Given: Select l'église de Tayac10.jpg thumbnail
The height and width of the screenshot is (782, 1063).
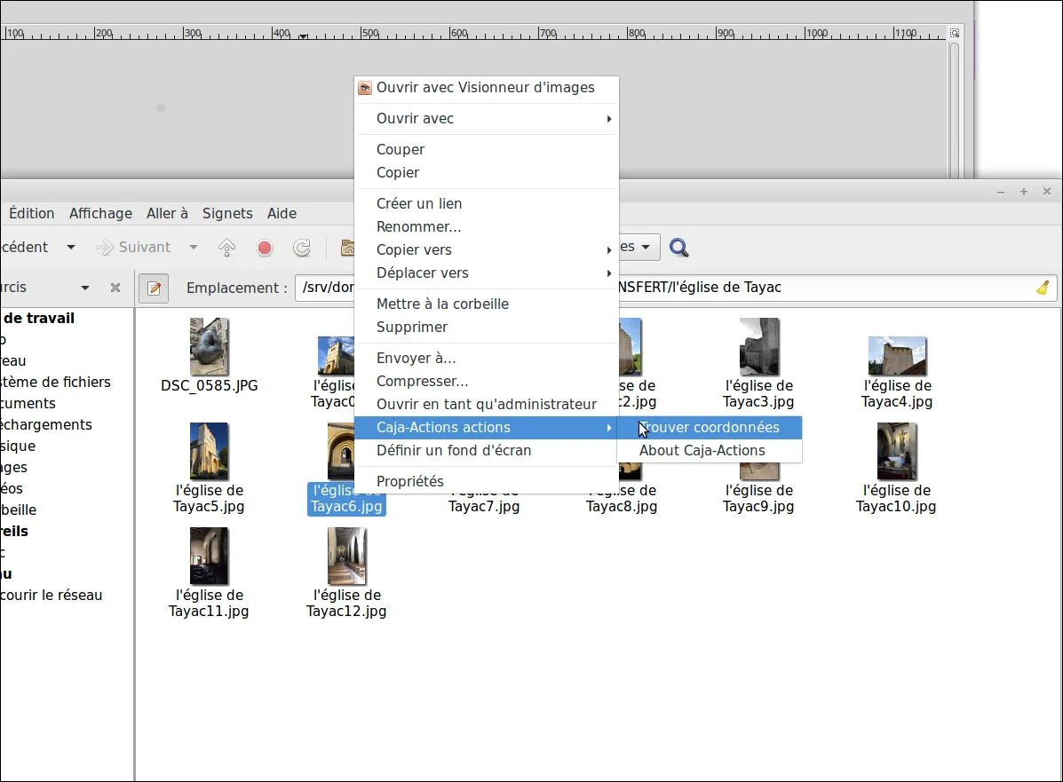Looking at the screenshot, I should point(897,451).
